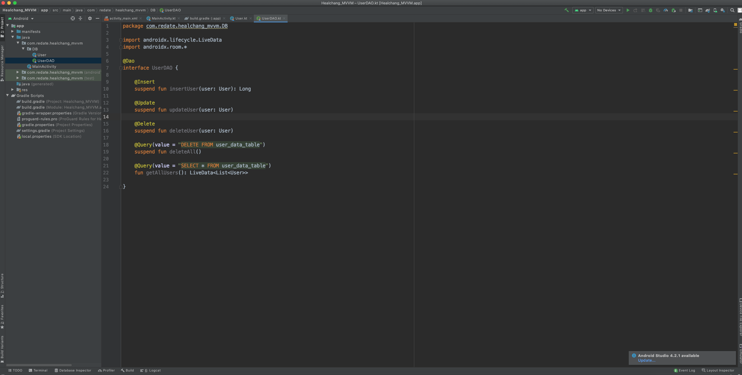Open the app run configuration dropdown
This screenshot has height=375, width=742.
point(583,10)
